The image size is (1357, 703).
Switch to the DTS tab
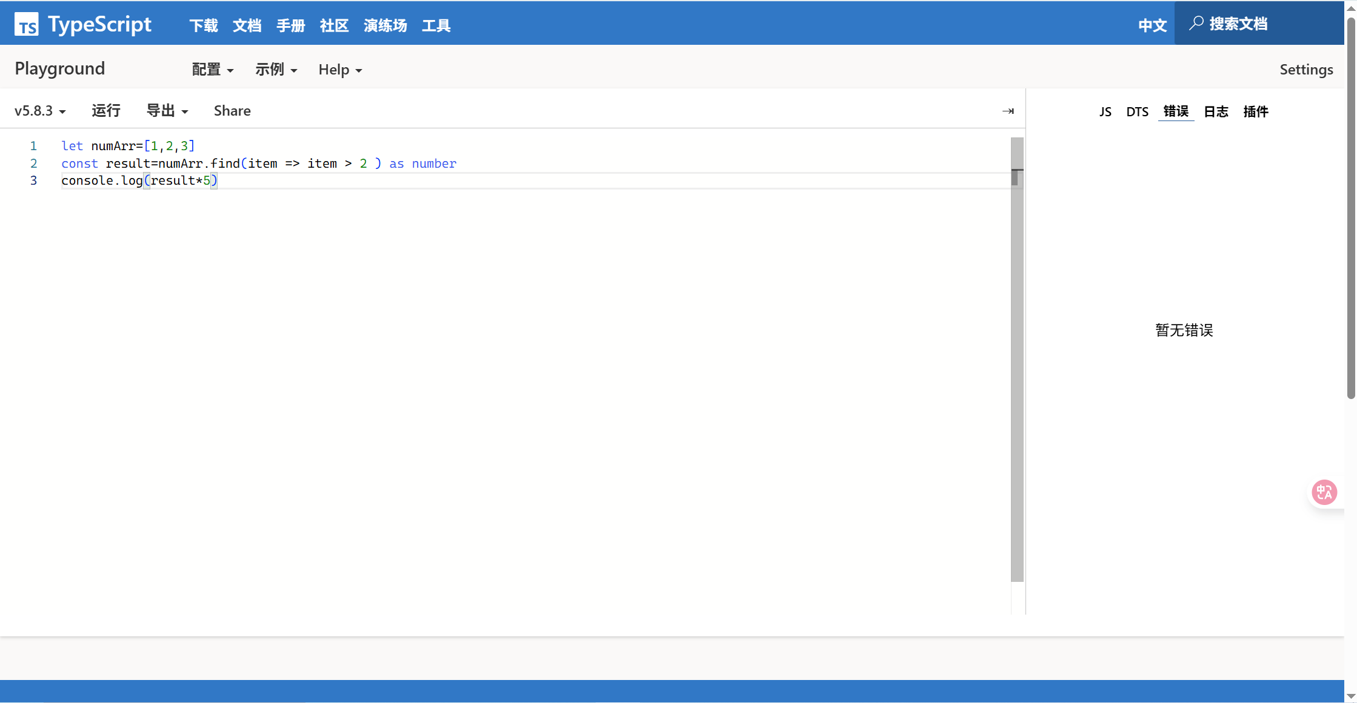(1137, 111)
